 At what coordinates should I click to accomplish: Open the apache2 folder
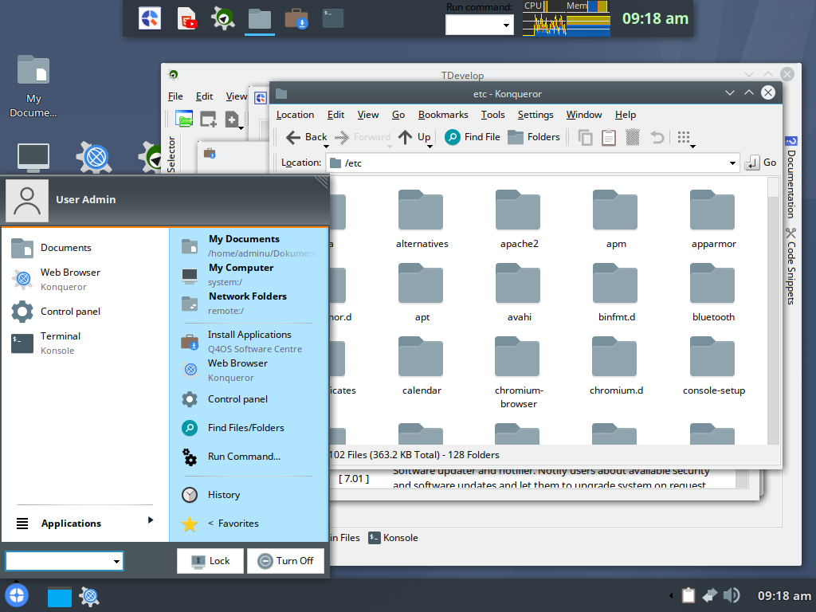(x=519, y=218)
